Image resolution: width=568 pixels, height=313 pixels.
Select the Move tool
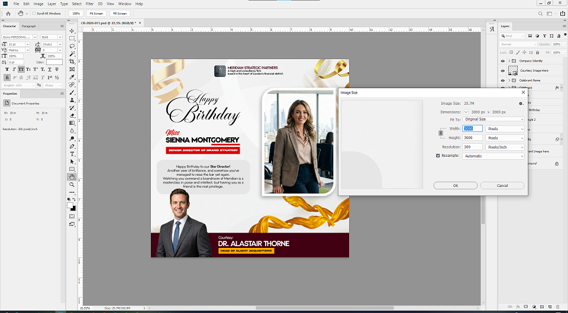[x=72, y=31]
